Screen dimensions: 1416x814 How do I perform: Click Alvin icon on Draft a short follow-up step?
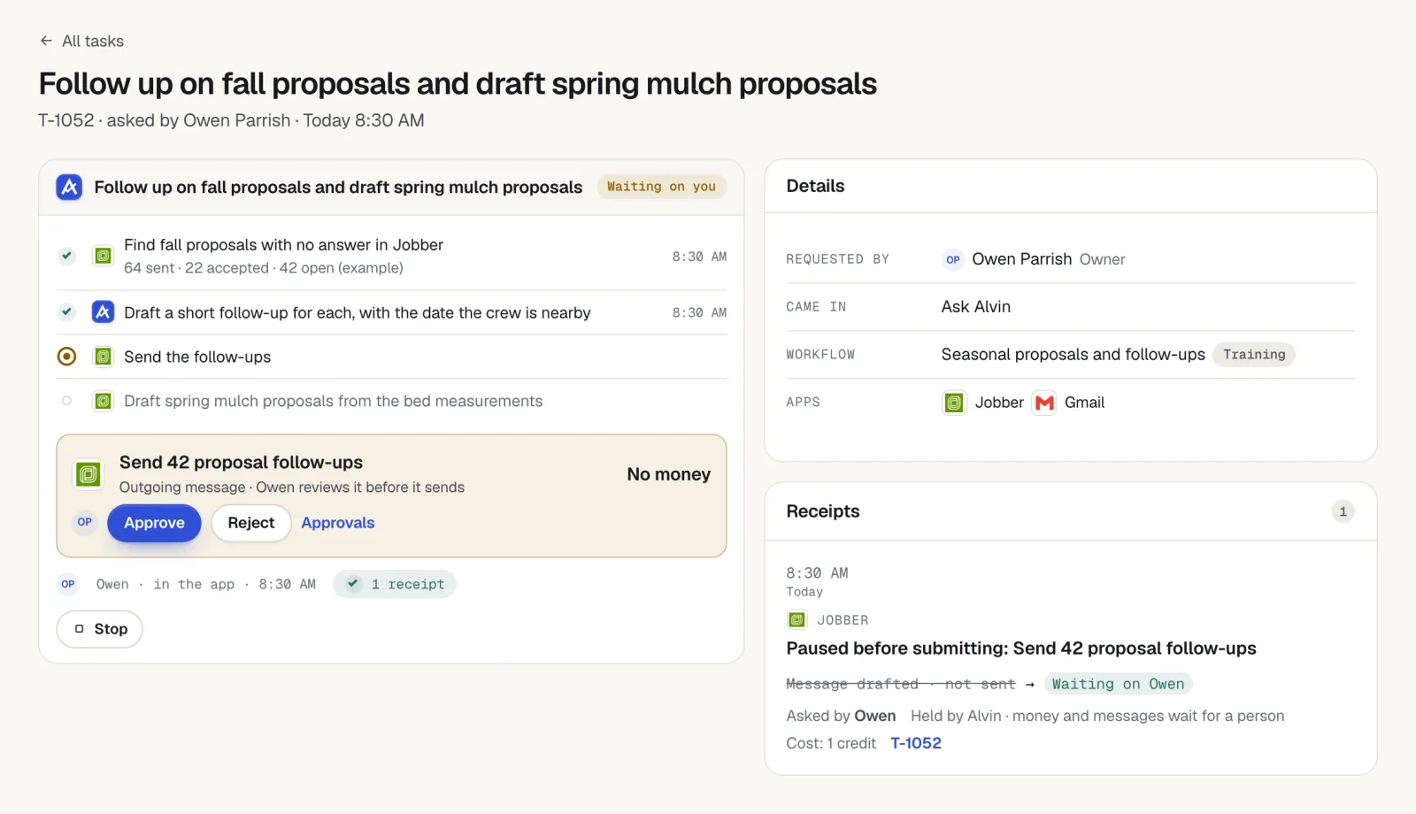(x=104, y=311)
